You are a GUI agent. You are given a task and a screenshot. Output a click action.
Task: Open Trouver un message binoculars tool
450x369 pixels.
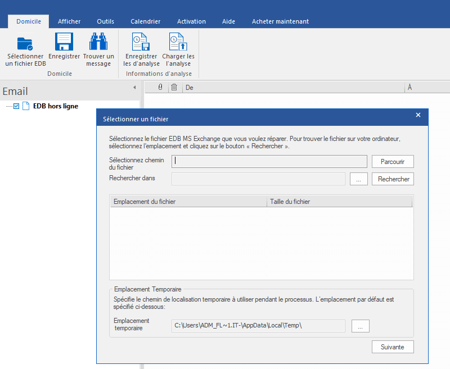98,43
